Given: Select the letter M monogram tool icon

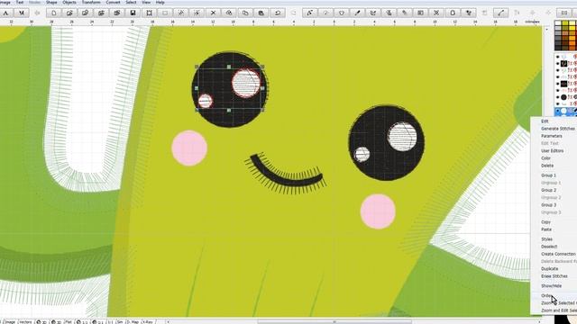Looking at the screenshot, I should [x=22, y=13].
